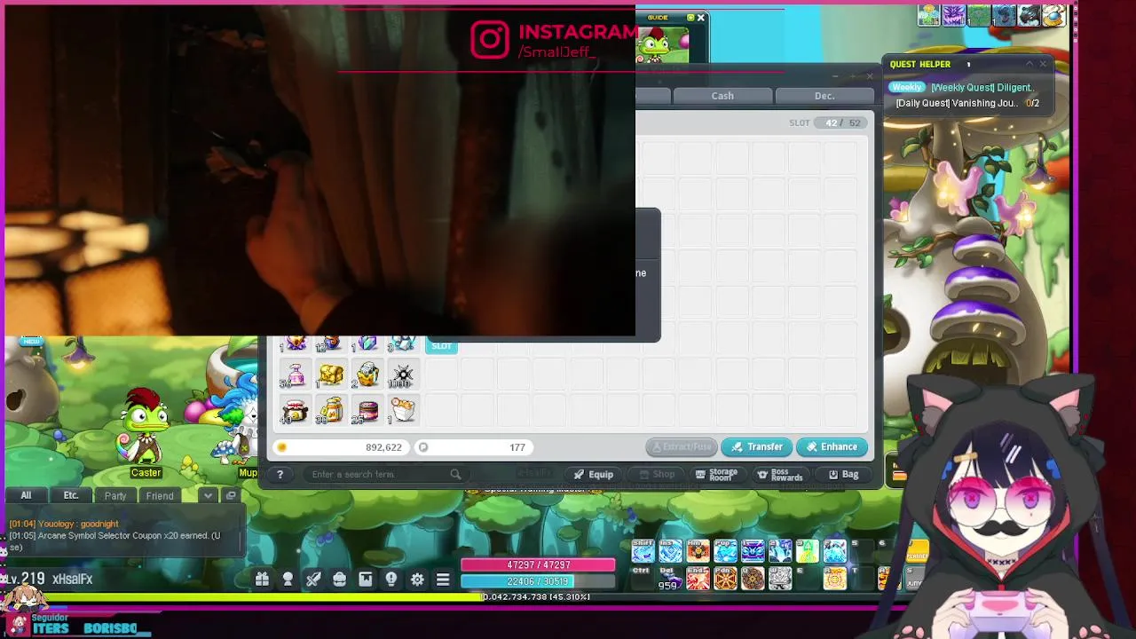Image resolution: width=1136 pixels, height=639 pixels.
Task: Click the skill bound to Pdn key
Action: [726, 579]
